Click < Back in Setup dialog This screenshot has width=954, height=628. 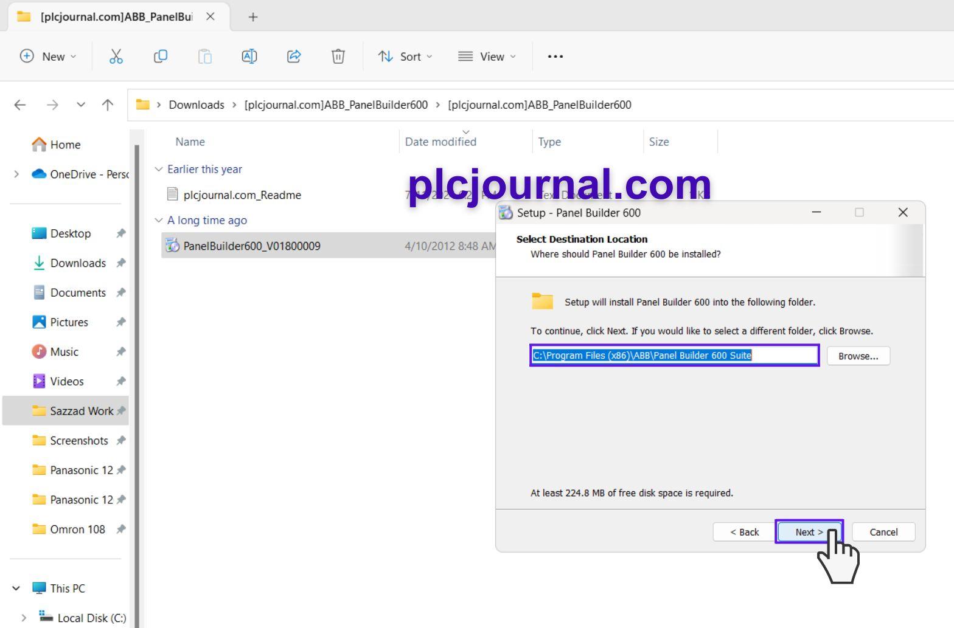(745, 532)
